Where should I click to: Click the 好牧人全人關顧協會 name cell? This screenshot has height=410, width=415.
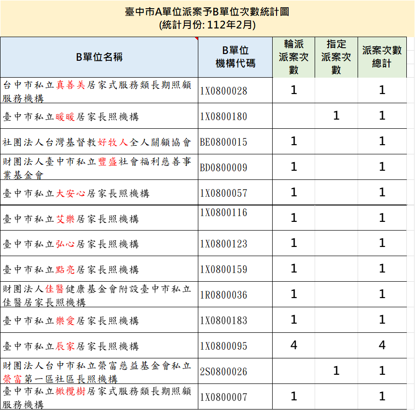click(99, 142)
